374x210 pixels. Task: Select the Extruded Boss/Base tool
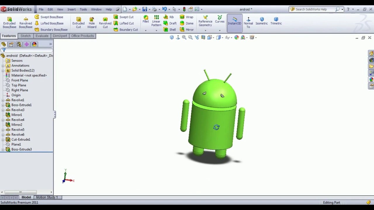pyautogui.click(x=9, y=23)
